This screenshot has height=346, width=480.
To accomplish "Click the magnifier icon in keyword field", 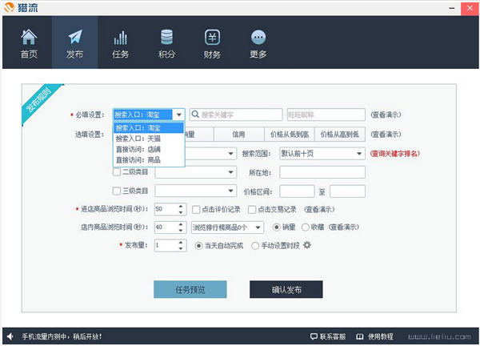I will 194,115.
